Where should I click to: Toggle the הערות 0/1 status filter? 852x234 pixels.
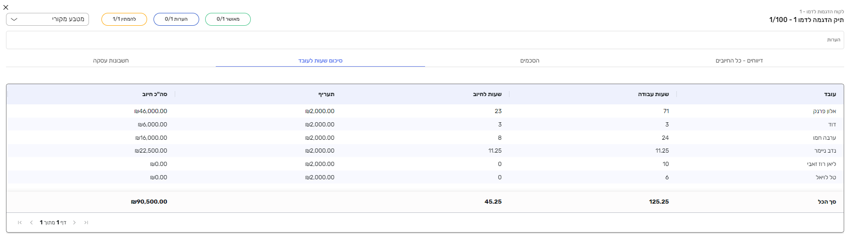[176, 19]
